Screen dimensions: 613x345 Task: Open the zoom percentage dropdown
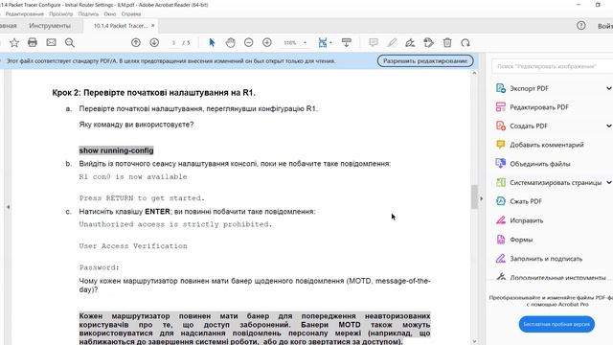[305, 43]
